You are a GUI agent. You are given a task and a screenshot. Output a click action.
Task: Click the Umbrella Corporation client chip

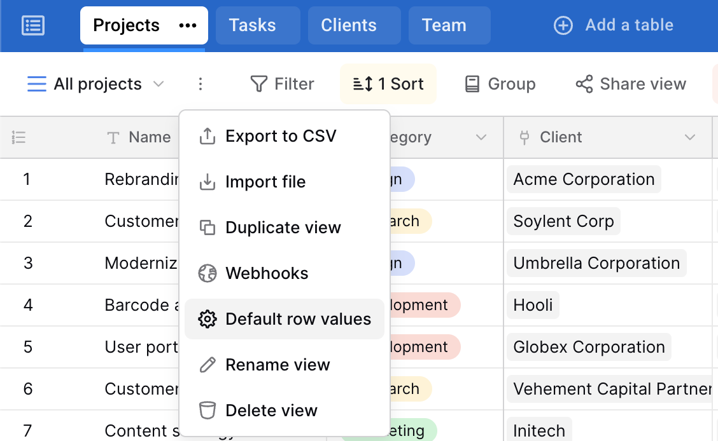(x=596, y=263)
